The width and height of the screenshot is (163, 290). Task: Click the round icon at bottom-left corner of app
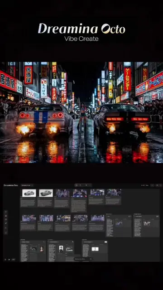[5, 260]
